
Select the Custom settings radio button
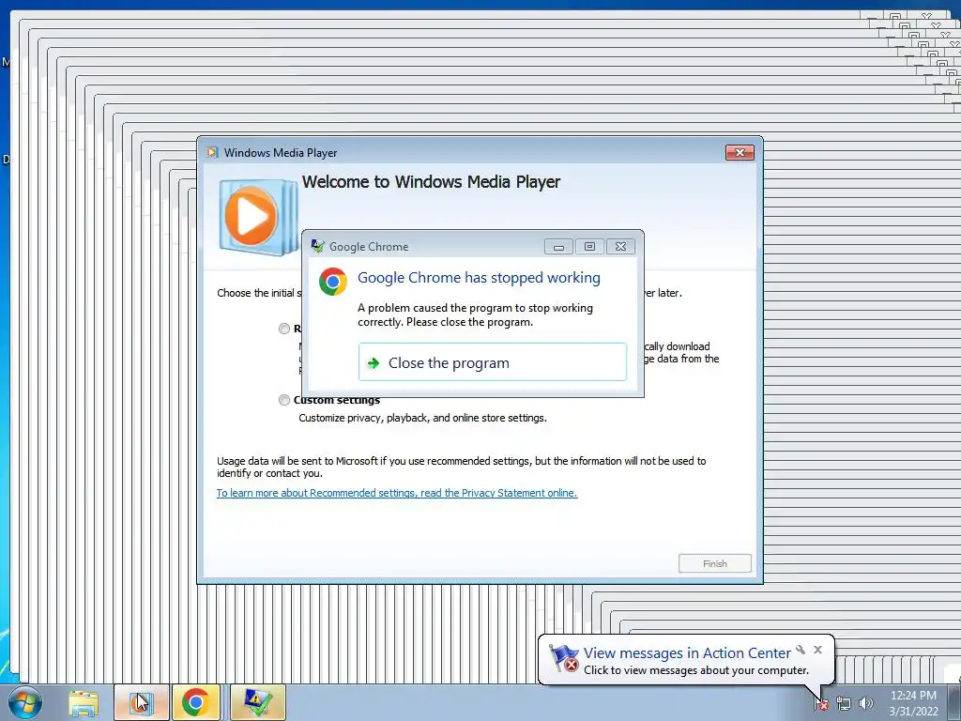tap(283, 400)
